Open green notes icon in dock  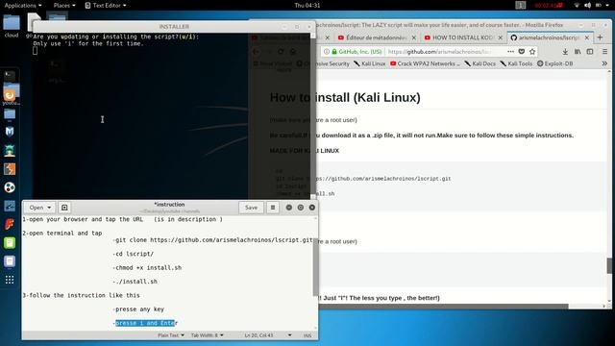pyautogui.click(x=10, y=243)
